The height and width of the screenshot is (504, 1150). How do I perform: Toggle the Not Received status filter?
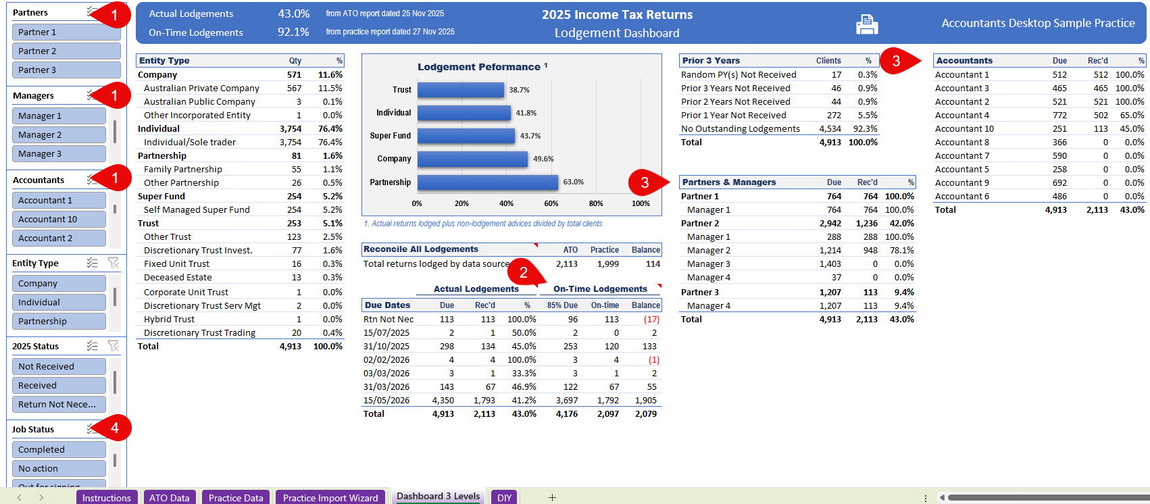pyautogui.click(x=59, y=366)
